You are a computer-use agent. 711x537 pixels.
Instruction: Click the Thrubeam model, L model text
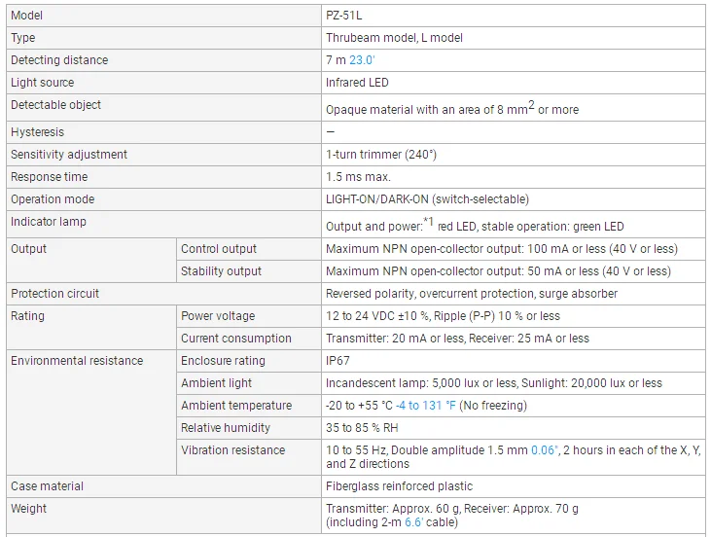[x=394, y=38]
